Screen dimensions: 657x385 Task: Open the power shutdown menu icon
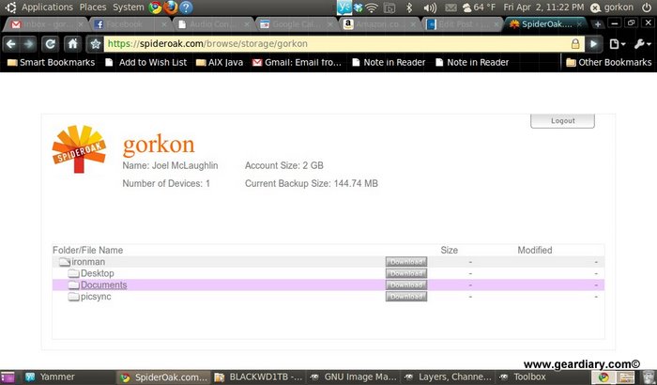pos(647,8)
